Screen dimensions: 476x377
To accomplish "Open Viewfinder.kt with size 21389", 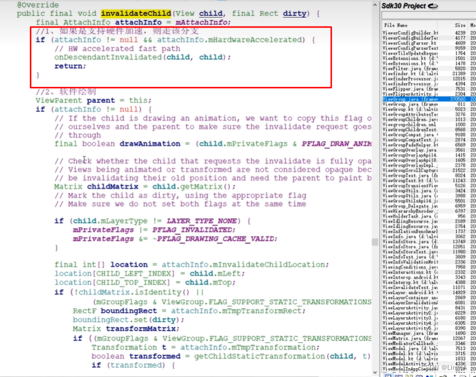I will tap(429, 74).
